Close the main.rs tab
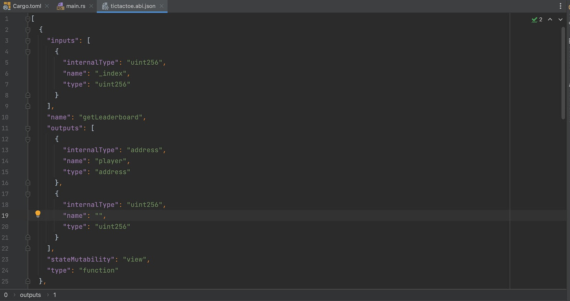Image resolution: width=570 pixels, height=301 pixels. click(91, 6)
